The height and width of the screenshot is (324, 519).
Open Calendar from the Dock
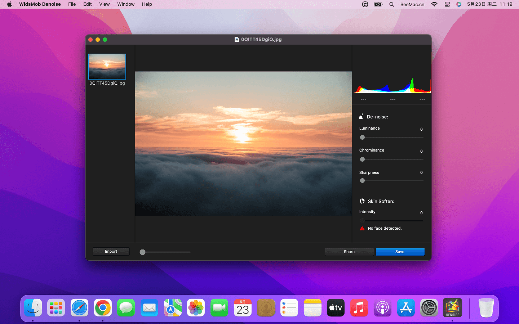243,308
